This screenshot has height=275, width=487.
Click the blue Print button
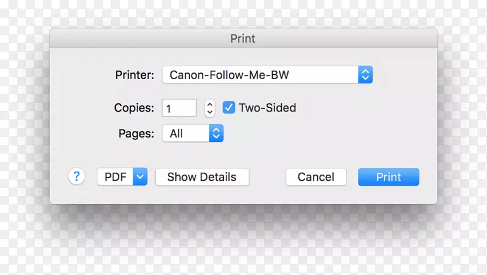(x=388, y=177)
